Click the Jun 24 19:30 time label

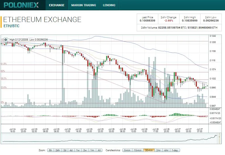coord(13,130)
